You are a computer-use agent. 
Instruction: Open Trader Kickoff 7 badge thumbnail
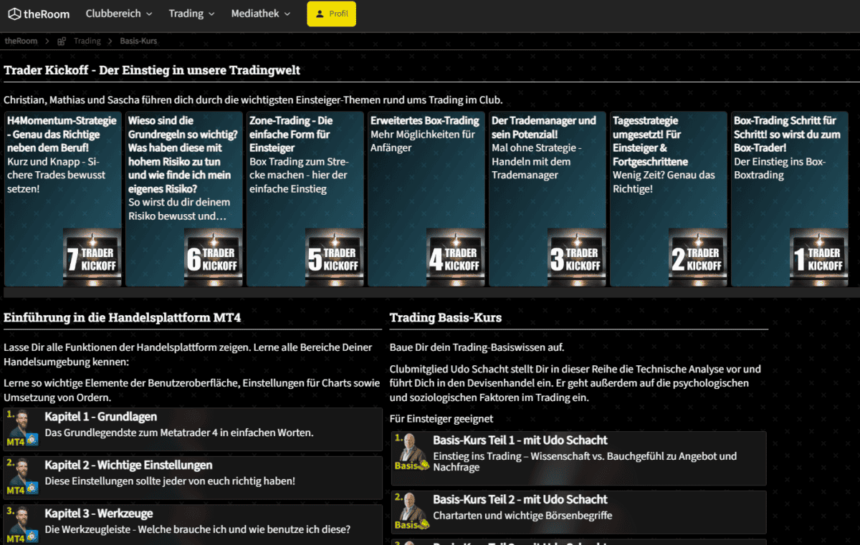pyautogui.click(x=92, y=258)
